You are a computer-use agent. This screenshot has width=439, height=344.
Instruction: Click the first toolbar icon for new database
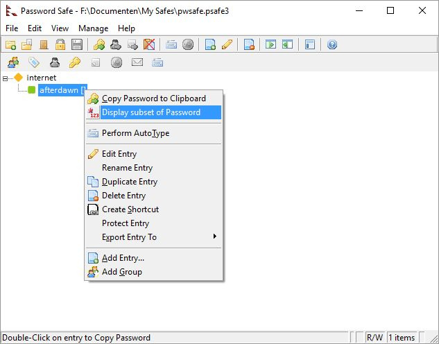tap(10, 45)
